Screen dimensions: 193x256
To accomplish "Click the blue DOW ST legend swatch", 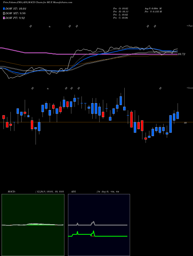I will point(4,9).
